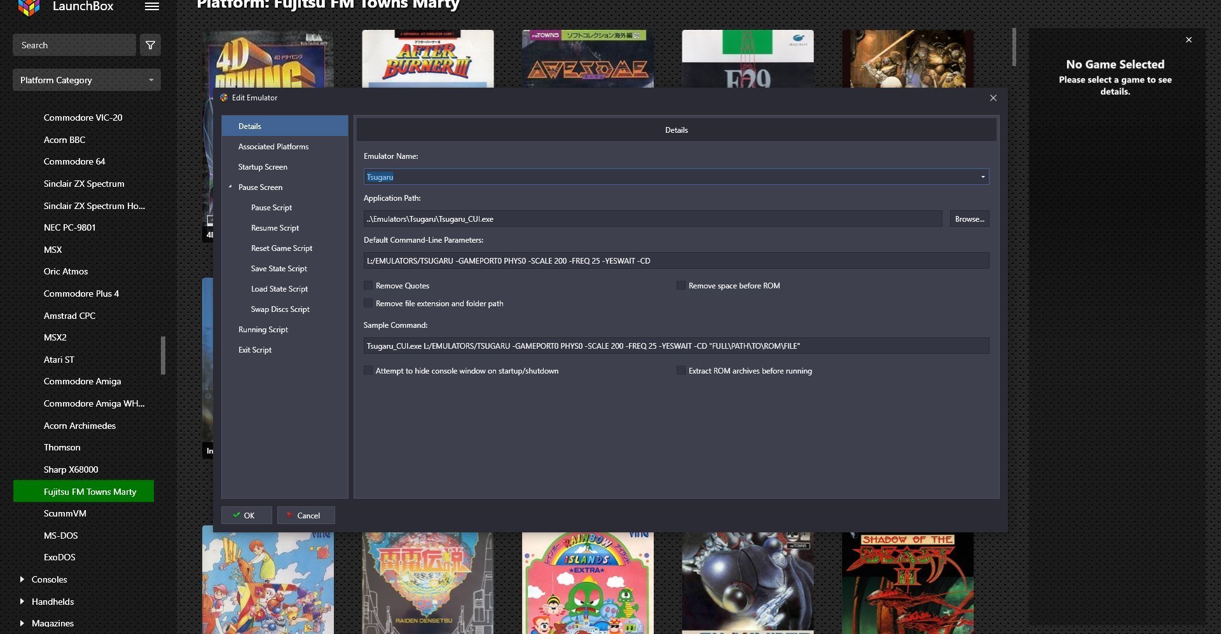Select Raiden Densetsu cover
1221x634 pixels.
tap(427, 583)
